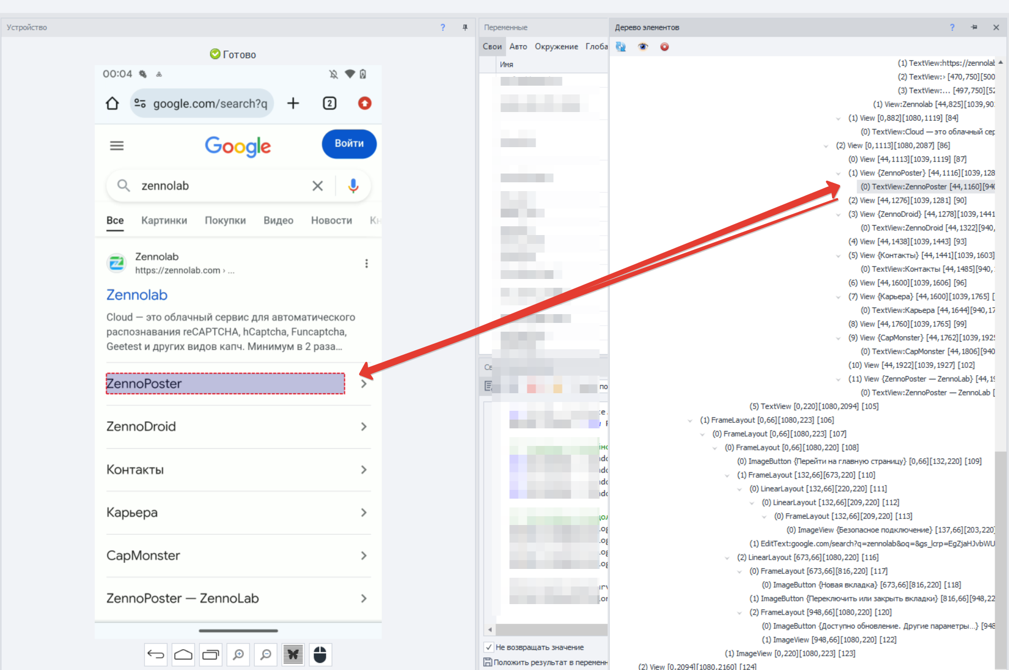
Task: Select the TextView:ZennoDroid tree item
Action: 928,228
